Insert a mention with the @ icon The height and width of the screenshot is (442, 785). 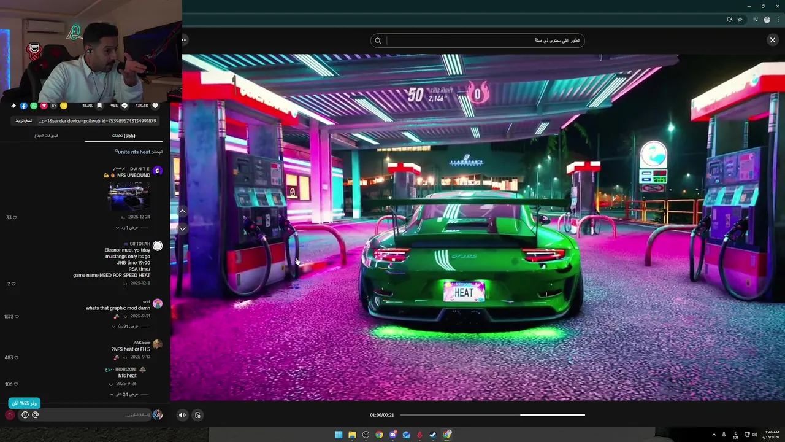[x=35, y=415]
